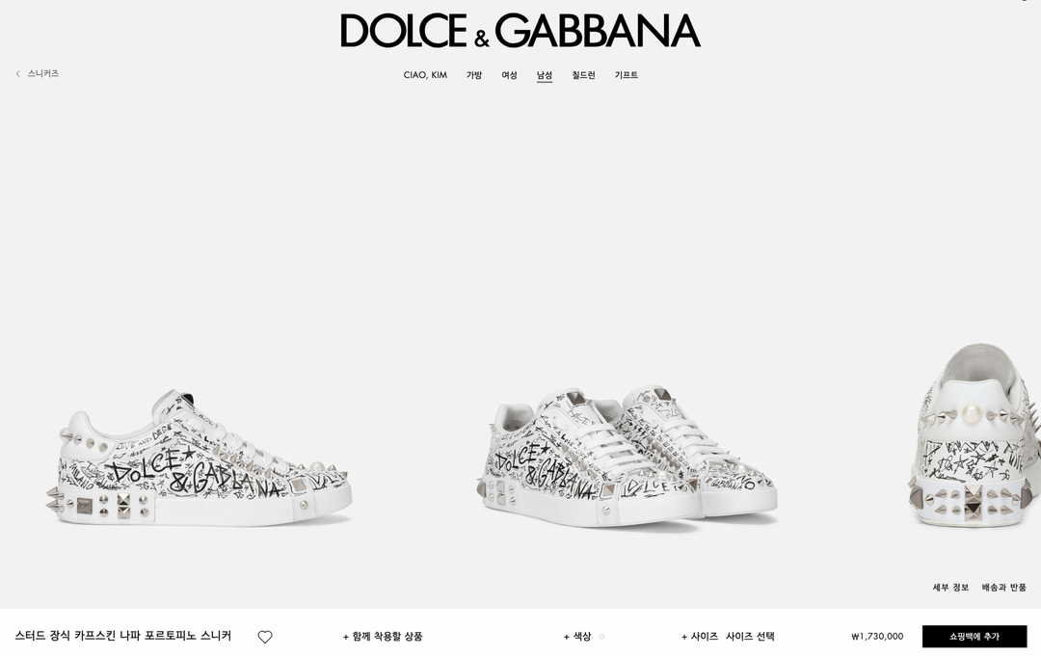Click the heart wishlist icon
The height and width of the screenshot is (656, 1041).
[265, 637]
